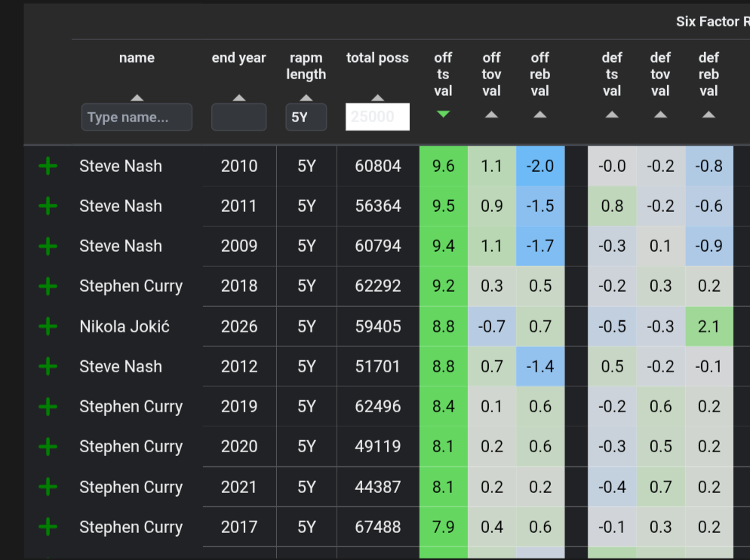Open the rapm length 5Y filter box

pyautogui.click(x=306, y=117)
